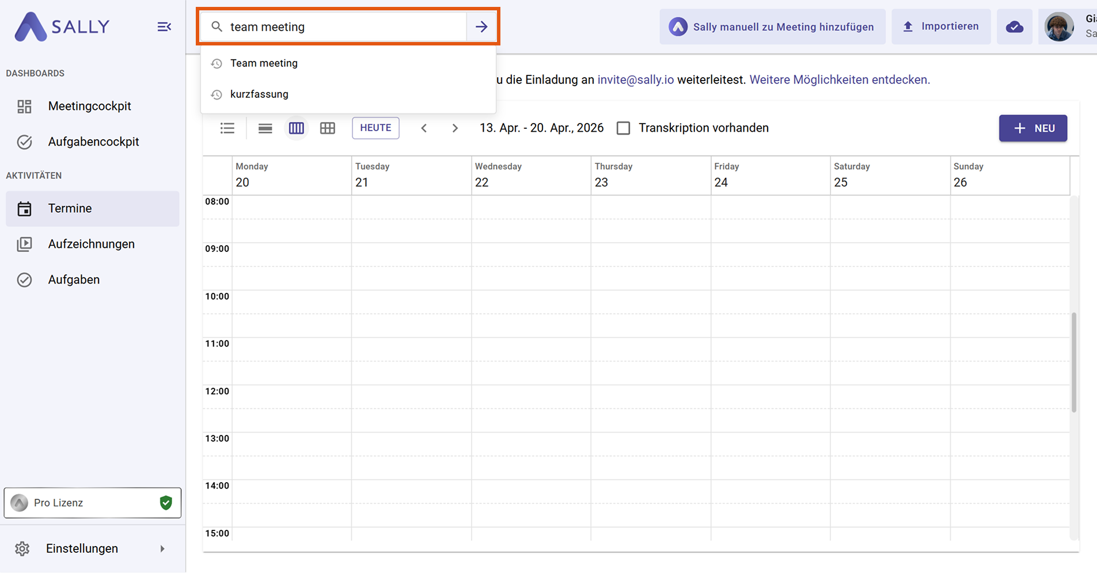Choose 'Team meeting' search suggestion
1097x573 pixels.
coord(264,63)
